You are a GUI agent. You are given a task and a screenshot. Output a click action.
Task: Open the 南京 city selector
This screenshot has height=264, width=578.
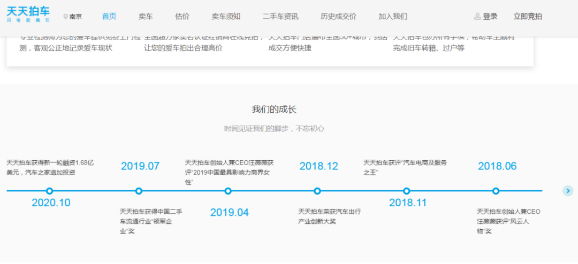point(73,17)
